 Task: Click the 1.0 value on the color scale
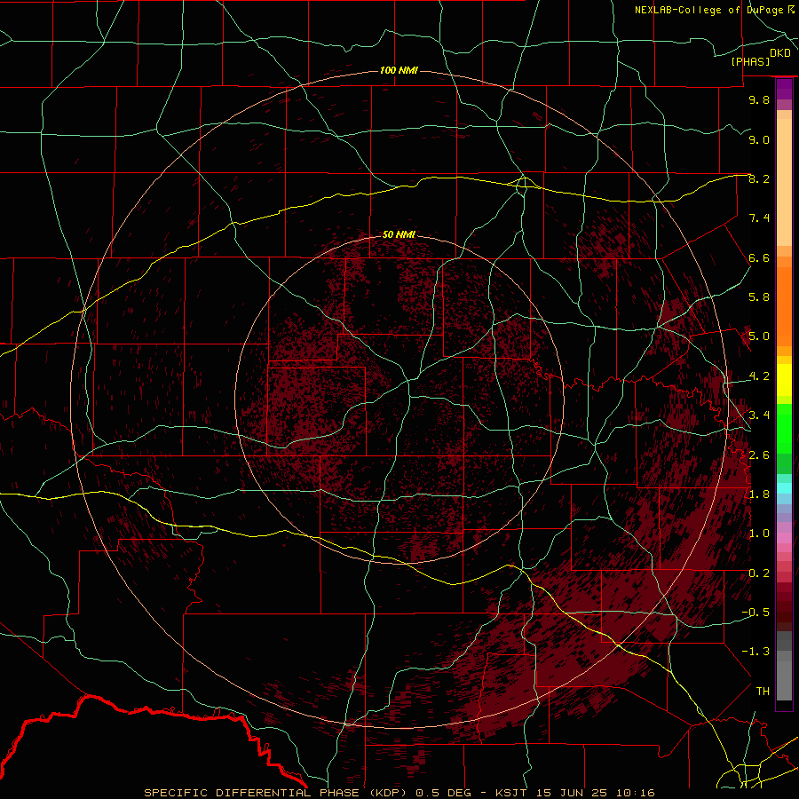coord(759,534)
